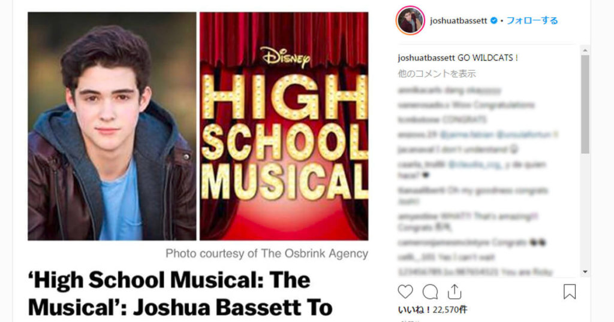Click the Disney logo on the poster
Screen dimensions: 614x322
click(285, 57)
